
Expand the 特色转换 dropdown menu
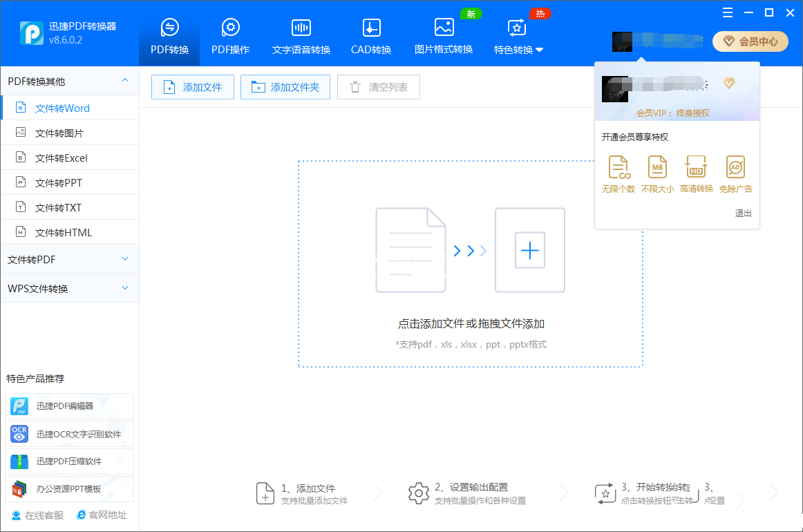click(518, 37)
